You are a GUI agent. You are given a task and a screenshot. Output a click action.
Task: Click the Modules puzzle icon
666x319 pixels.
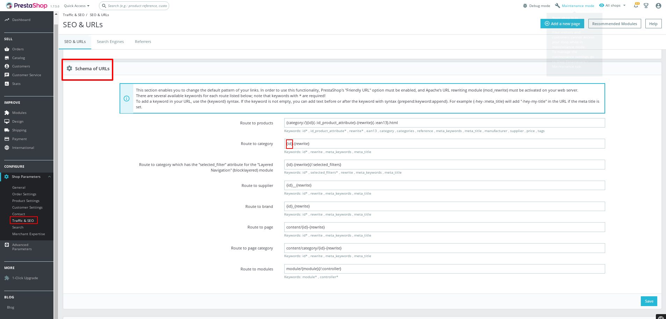(7, 113)
